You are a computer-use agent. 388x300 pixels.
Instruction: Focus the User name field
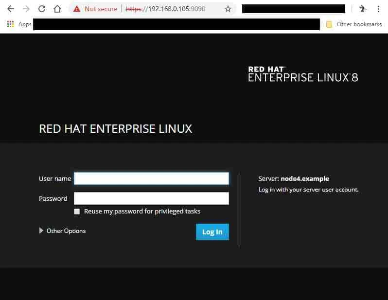tap(151, 178)
